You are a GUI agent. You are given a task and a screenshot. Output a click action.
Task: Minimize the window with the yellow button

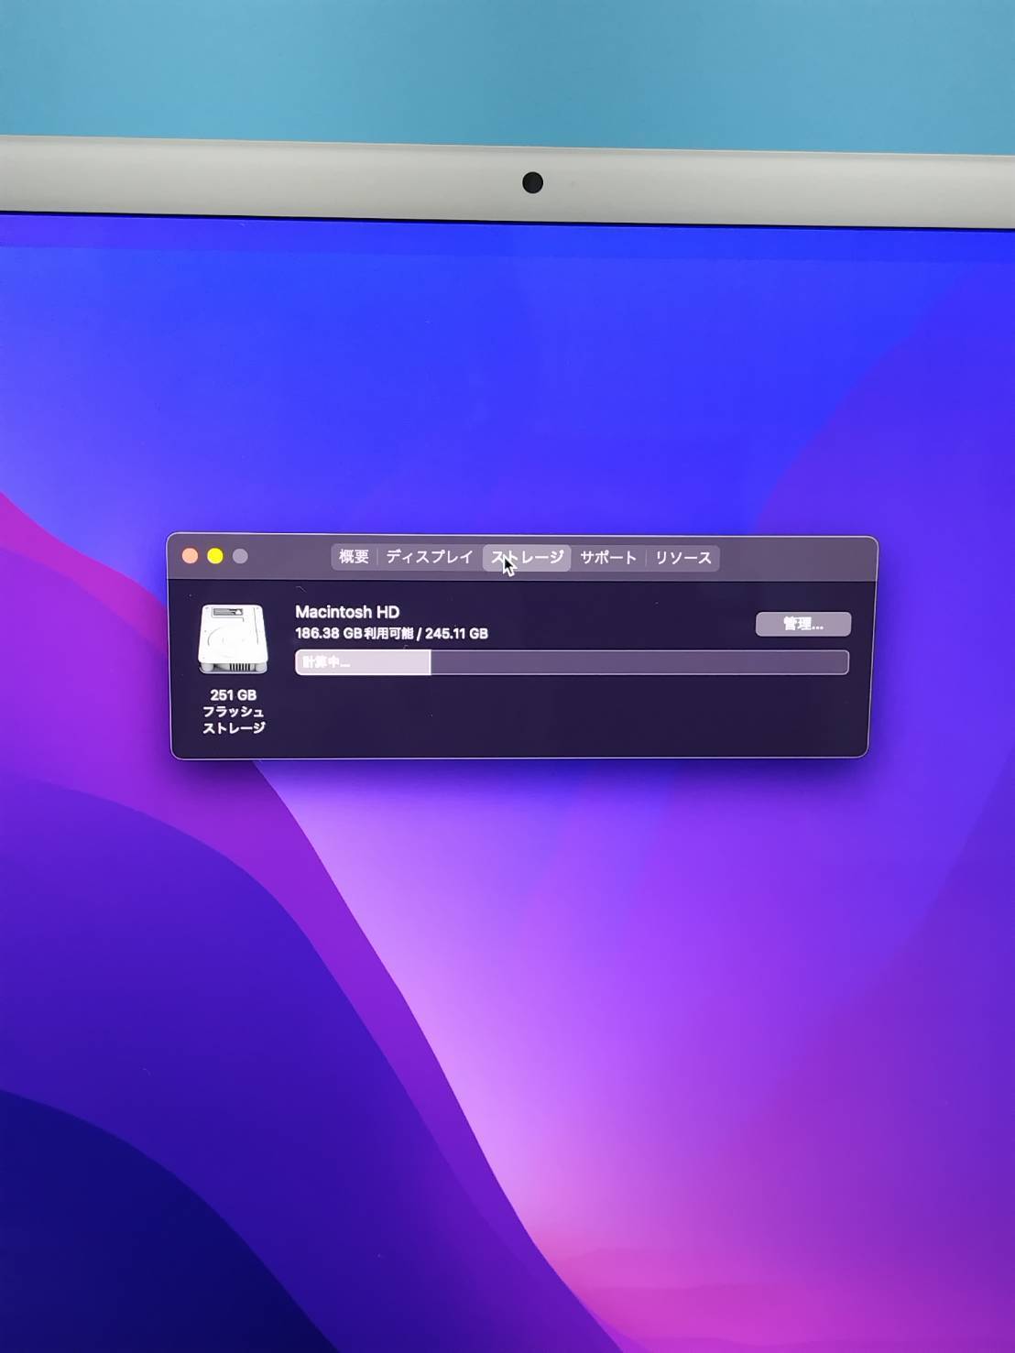215,556
